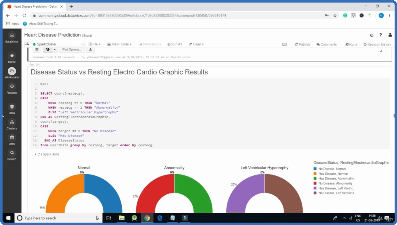The image size is (397, 225).
Task: Click the Has Disease, Normal legend swatch
Action: click(315, 174)
